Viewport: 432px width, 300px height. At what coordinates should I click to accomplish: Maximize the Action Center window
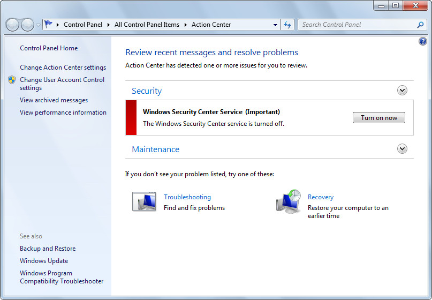(x=396, y=6)
